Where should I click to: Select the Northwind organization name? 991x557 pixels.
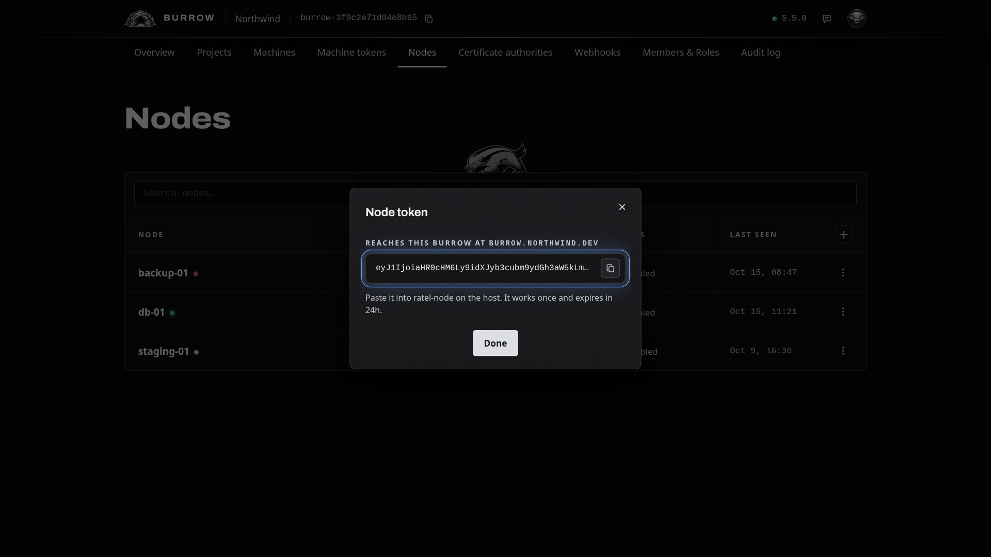258,19
